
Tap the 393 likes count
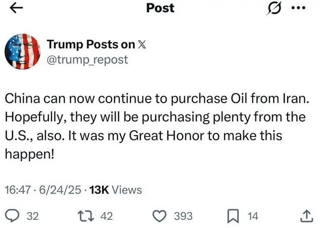[x=183, y=216]
